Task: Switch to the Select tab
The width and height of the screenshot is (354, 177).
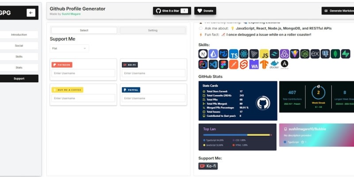Action: (84, 30)
